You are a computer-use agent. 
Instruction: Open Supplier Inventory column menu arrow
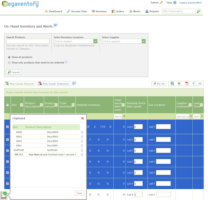click(x=190, y=105)
